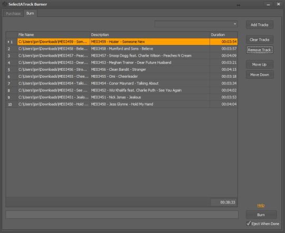This screenshot has height=233, width=285.
Task: Toggle the Eject When Done checkbox
Action: (249, 223)
